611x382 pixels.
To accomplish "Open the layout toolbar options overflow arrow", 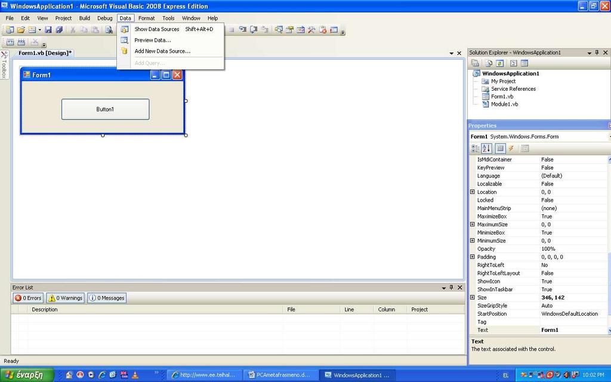I will point(44,44).
